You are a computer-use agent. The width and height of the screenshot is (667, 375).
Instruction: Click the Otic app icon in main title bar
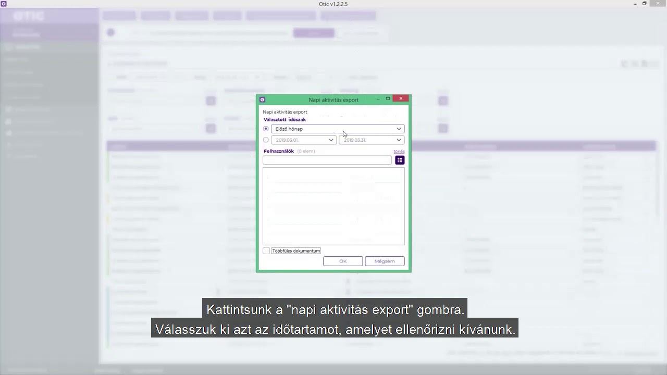[x=4, y=4]
